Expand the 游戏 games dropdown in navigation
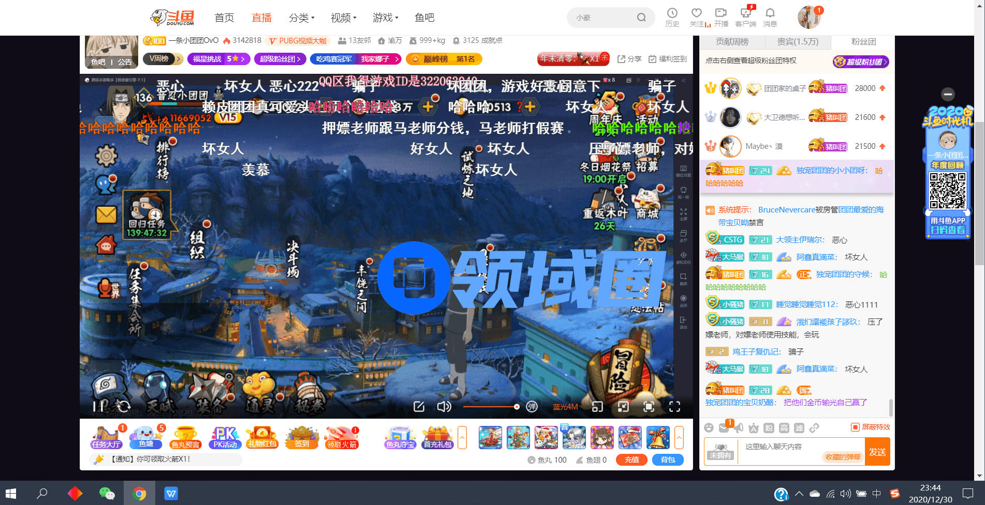 [x=385, y=18]
